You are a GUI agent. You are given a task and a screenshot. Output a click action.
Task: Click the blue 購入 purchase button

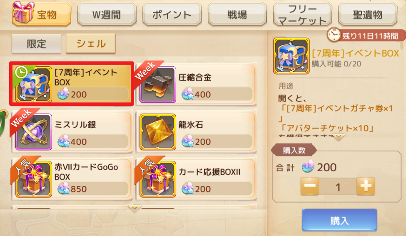(x=339, y=220)
